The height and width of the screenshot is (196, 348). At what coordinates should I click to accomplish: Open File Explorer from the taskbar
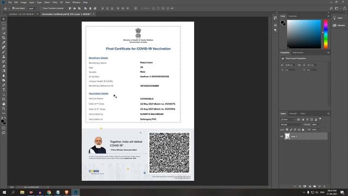point(22,192)
